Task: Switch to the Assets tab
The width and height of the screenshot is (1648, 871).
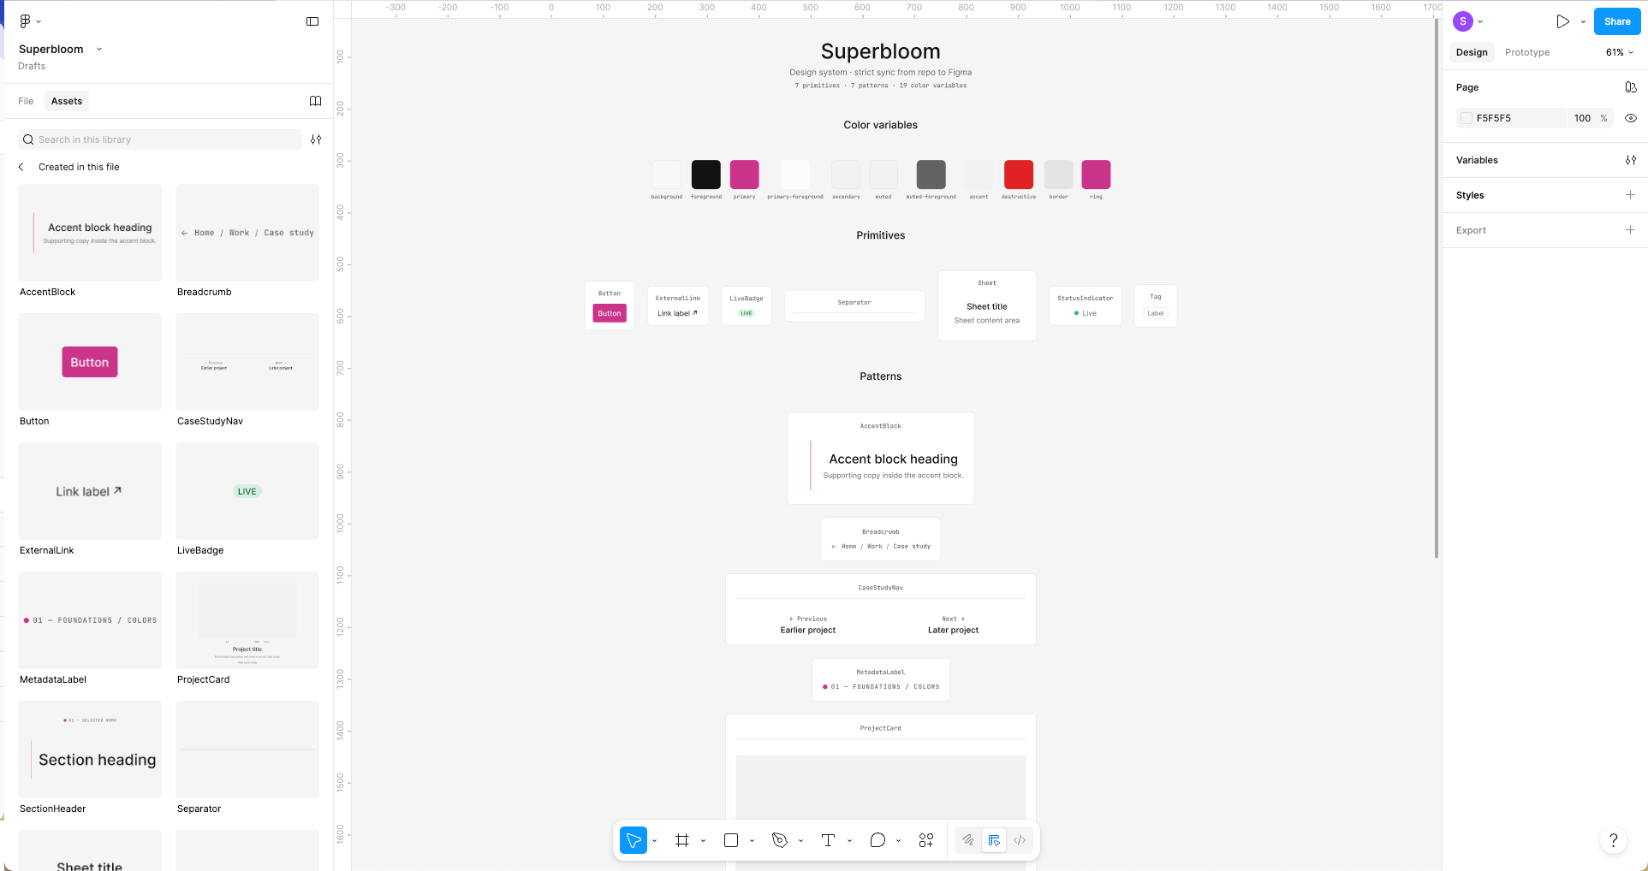Action: 67,101
